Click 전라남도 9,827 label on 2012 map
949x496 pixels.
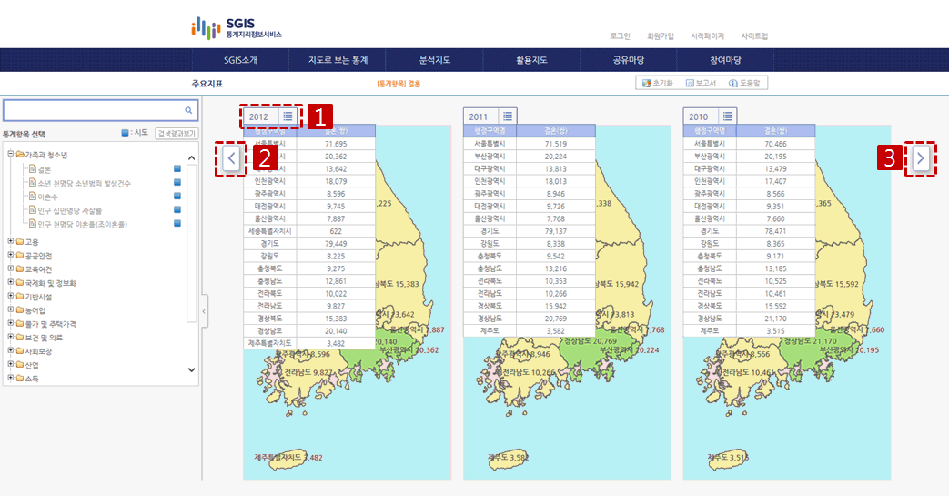[x=308, y=372]
